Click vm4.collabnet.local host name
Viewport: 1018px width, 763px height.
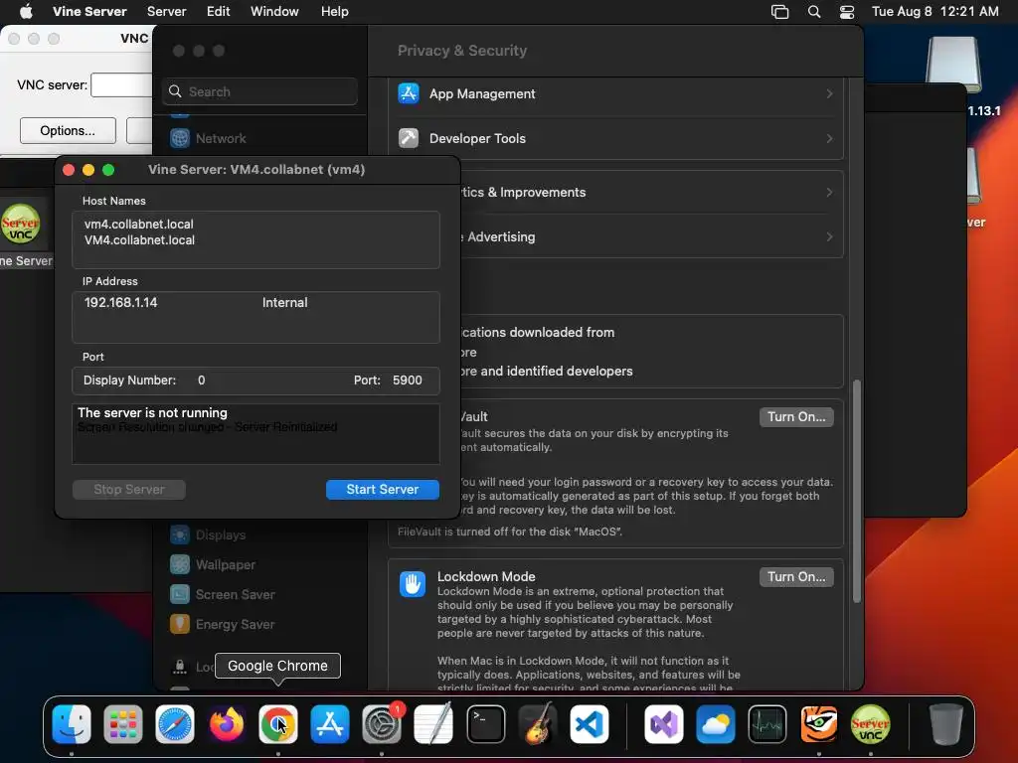[139, 224]
